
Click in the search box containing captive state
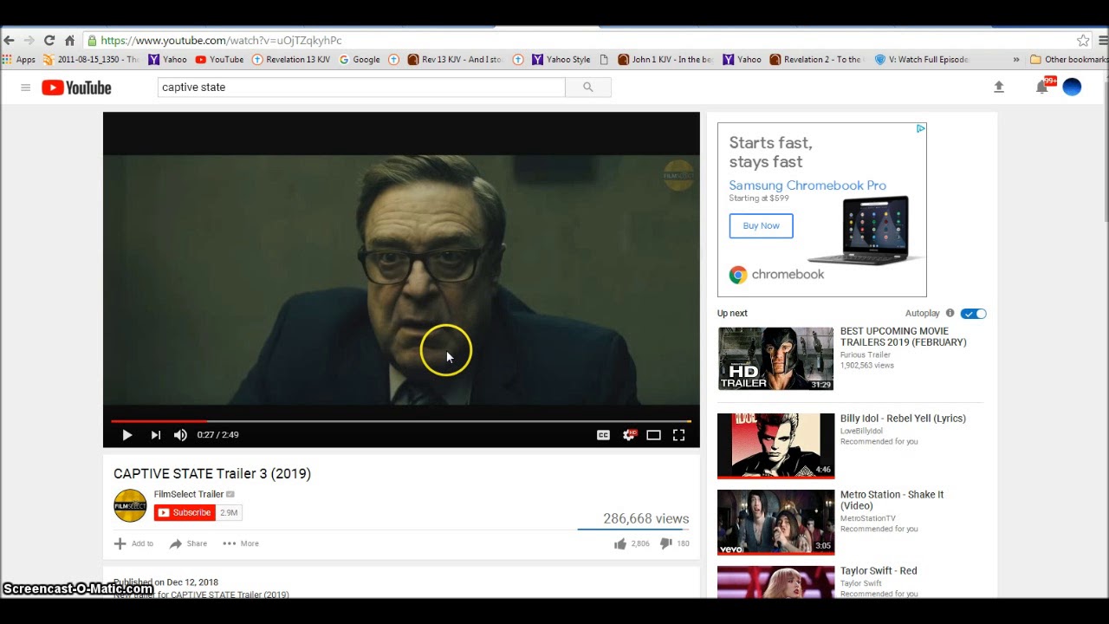coord(361,88)
